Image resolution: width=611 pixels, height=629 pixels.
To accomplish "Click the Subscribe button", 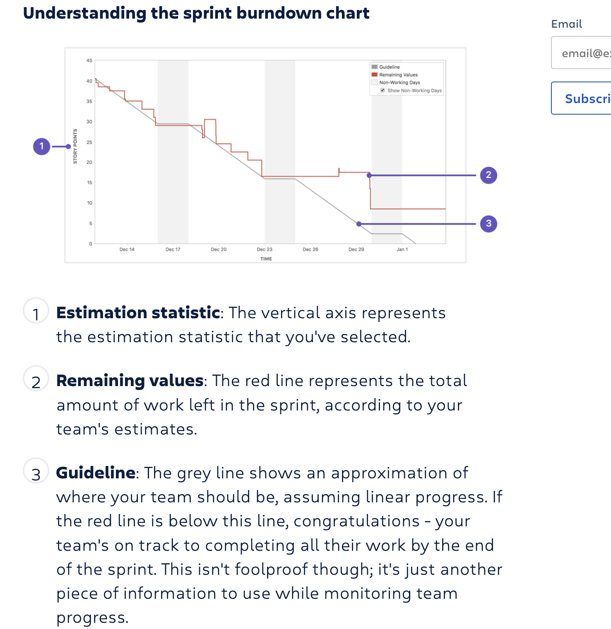I will coord(587,98).
